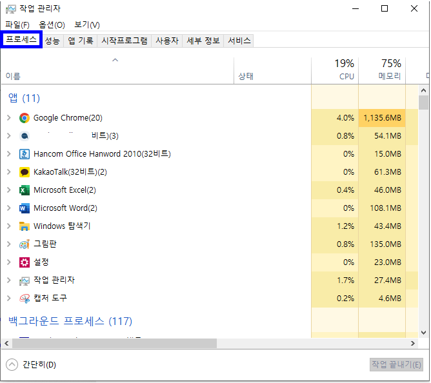This screenshot has height=383, width=431.
Task: Expand the Windows 탐색기 row
Action: [9, 226]
